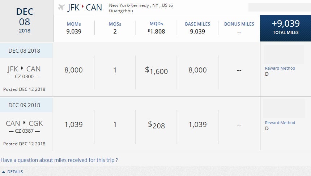Click the +9,039 Total Miles box
311x176 pixels.
(x=285, y=27)
